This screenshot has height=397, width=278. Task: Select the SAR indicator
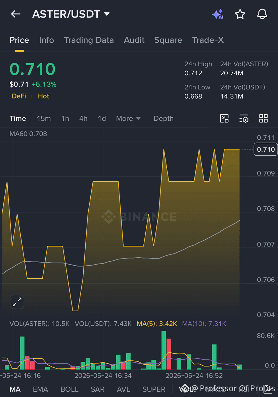tap(98, 389)
